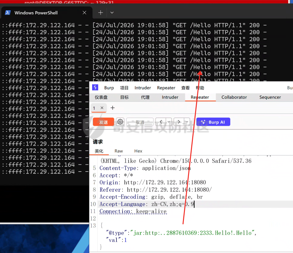The width and height of the screenshot is (293, 253).
Task: Click the first GET /Hello log line
Action: pos(134,25)
